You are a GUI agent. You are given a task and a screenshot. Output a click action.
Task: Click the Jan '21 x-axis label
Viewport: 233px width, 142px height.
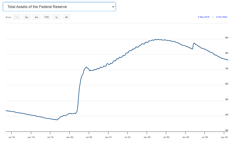[108, 137]
